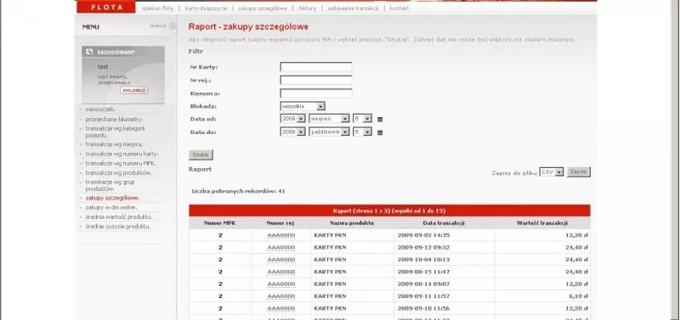Image resolution: width=680 pixels, height=320 pixels.
Task: Click the Szukaj button
Action: point(201,154)
